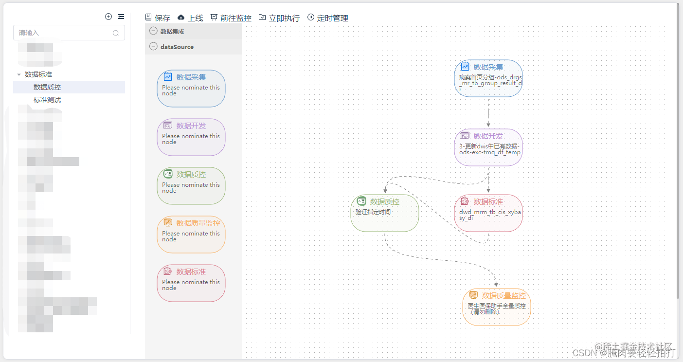Click the folder icon before 立即执行
Image resolution: width=683 pixels, height=362 pixels.
(262, 17)
